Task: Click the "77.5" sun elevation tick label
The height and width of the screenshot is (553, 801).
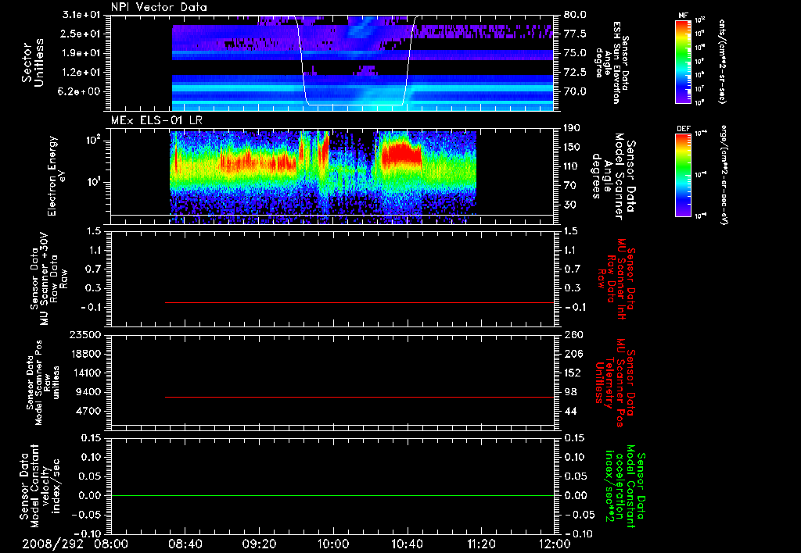Action: 575,34
